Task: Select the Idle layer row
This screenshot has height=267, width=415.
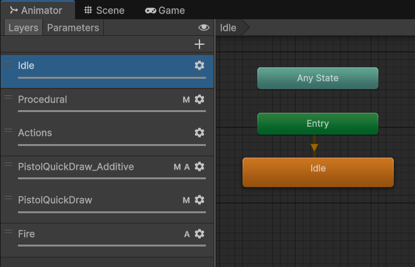Action: [x=107, y=71]
